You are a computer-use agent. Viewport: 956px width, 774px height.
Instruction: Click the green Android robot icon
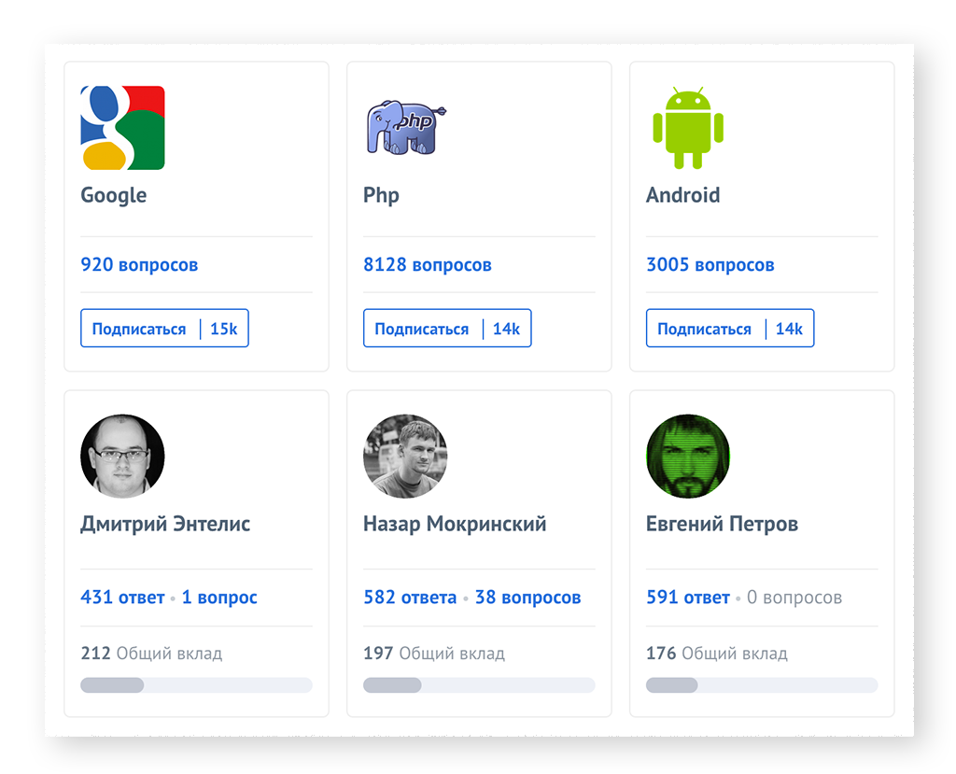(x=688, y=128)
